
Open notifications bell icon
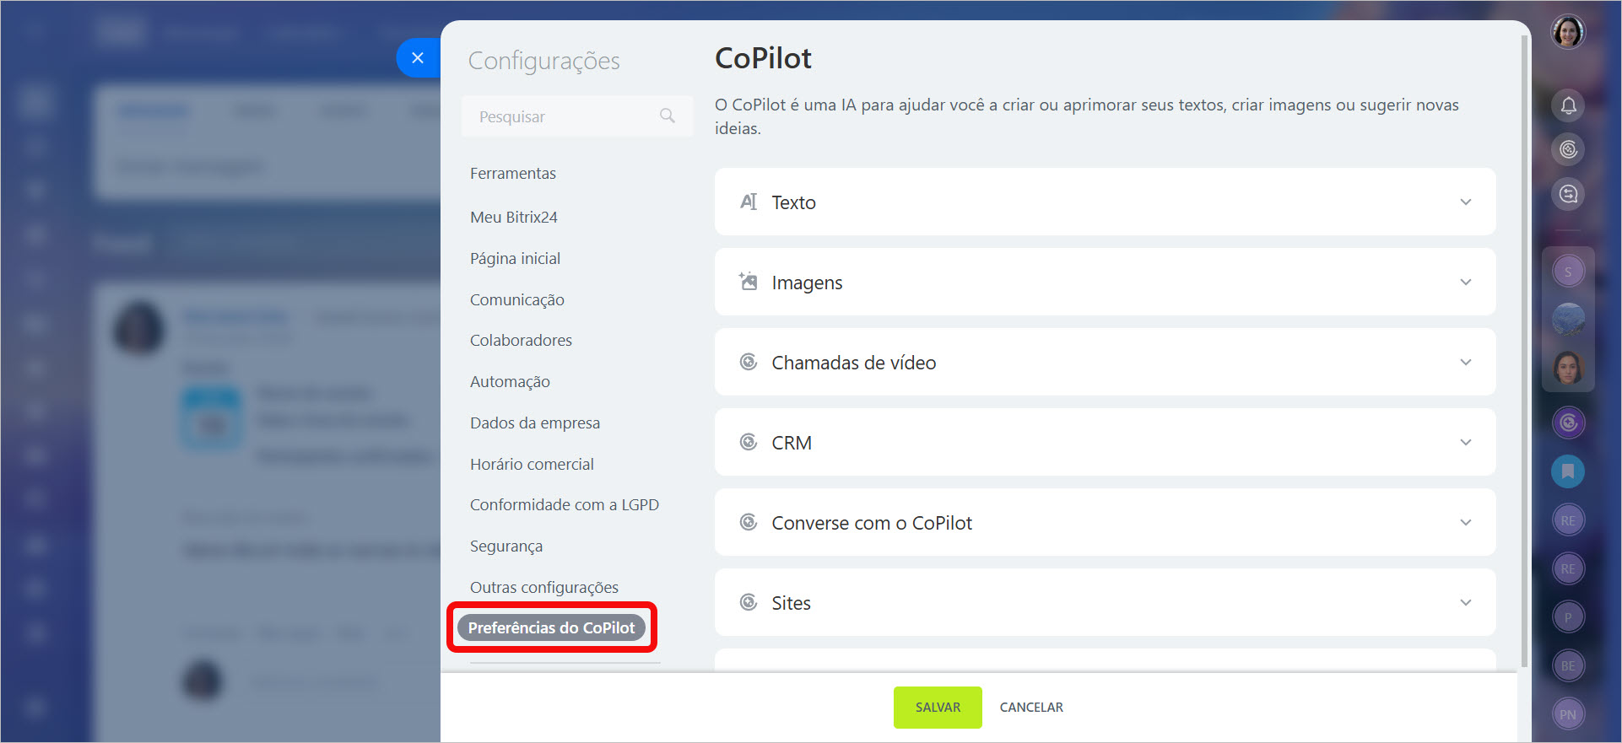(x=1568, y=105)
